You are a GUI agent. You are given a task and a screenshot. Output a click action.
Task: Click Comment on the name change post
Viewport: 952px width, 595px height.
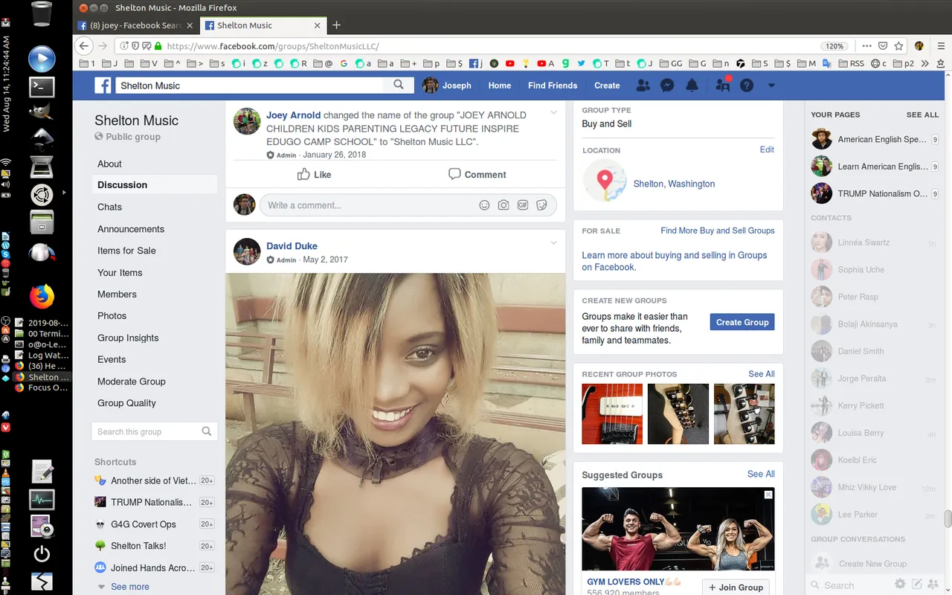pos(477,174)
